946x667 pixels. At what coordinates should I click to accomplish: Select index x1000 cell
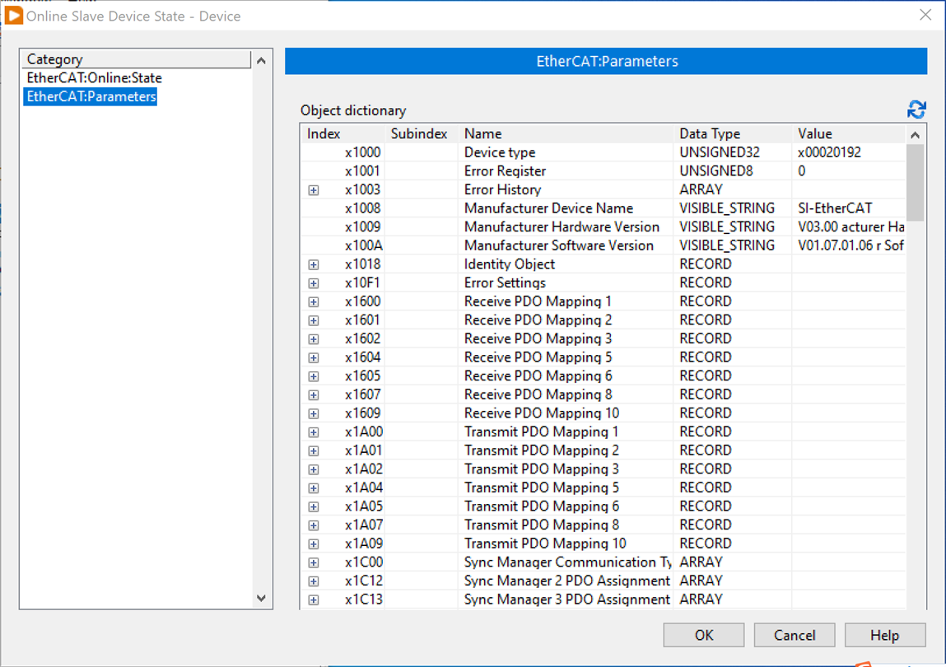362,152
